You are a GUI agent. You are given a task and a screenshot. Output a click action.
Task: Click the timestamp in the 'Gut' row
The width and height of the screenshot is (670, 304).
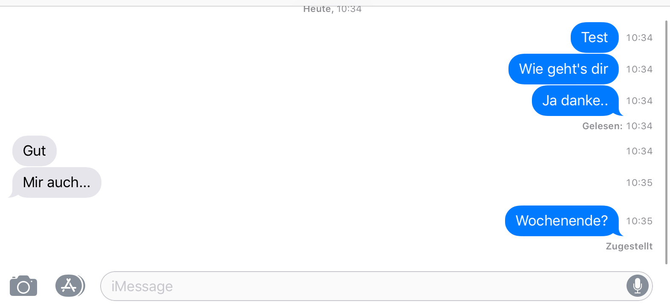pyautogui.click(x=639, y=151)
